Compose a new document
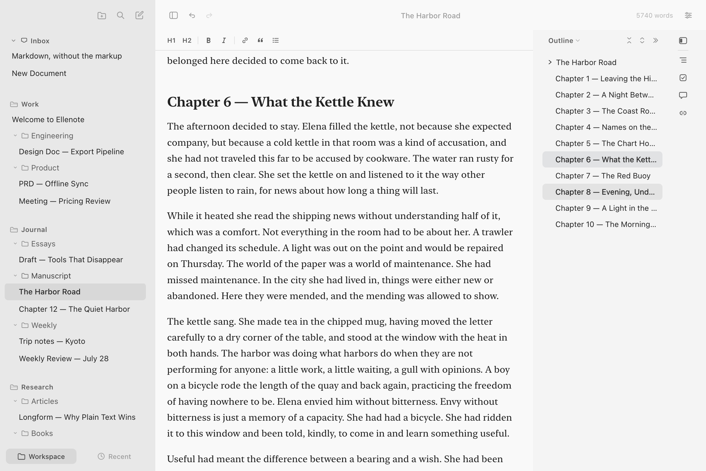Screen dimensions: 706x471 coord(139,15)
